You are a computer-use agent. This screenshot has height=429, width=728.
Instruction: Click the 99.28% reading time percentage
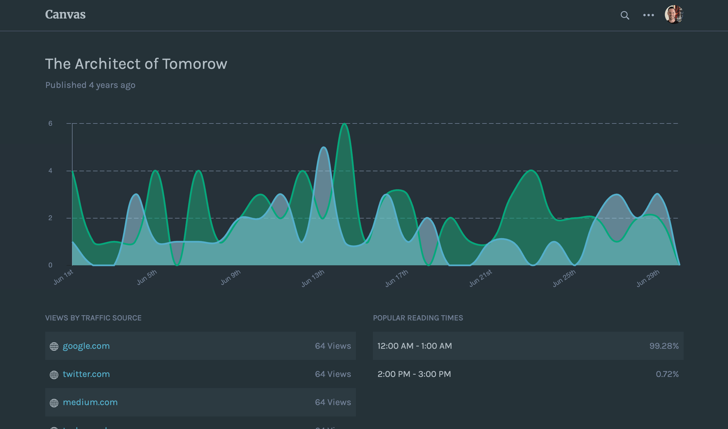click(x=664, y=346)
